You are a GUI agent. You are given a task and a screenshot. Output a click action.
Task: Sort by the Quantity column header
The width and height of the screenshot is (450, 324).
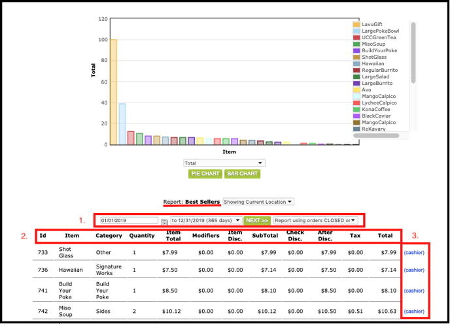(x=142, y=236)
